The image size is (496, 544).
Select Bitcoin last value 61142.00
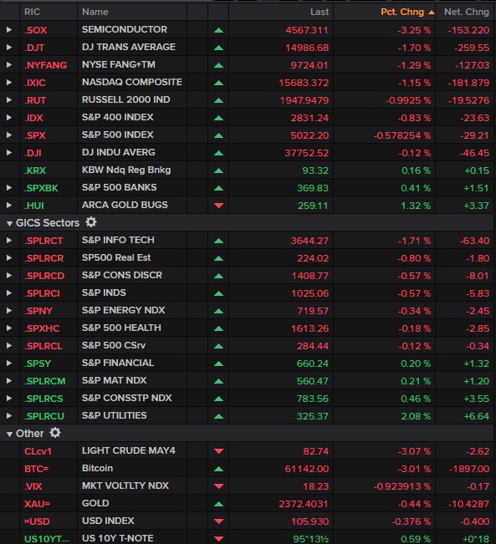click(x=307, y=469)
